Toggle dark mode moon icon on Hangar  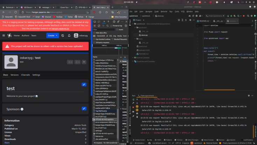[x=63, y=35]
